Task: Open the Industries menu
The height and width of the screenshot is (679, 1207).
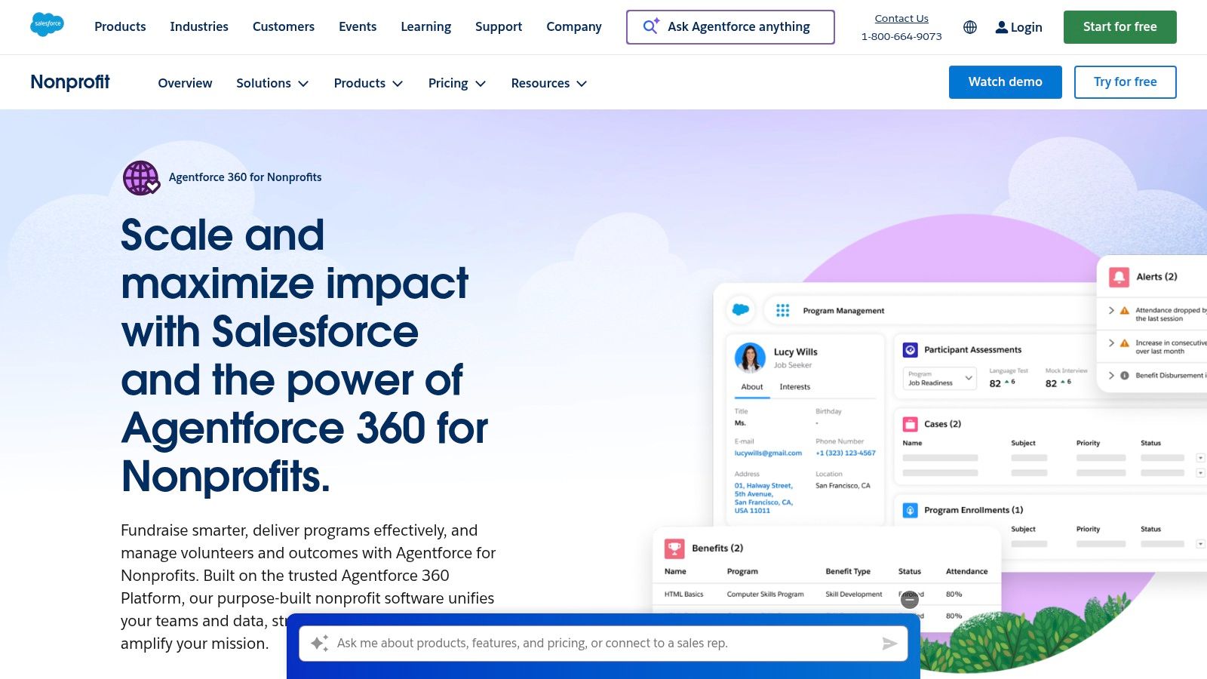Action: [x=199, y=26]
